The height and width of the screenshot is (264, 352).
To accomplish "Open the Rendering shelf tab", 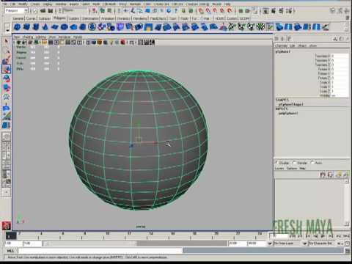I will tap(140, 18).
